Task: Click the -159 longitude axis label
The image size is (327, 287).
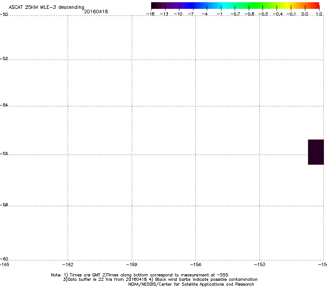Action: tap(132, 264)
